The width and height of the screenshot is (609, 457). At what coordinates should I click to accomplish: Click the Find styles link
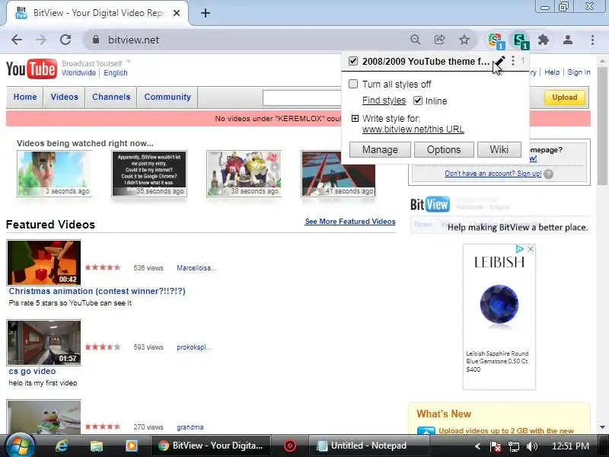[384, 101]
